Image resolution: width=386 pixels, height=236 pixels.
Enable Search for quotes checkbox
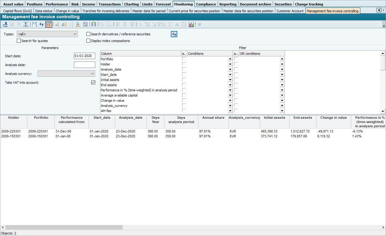point(19,41)
